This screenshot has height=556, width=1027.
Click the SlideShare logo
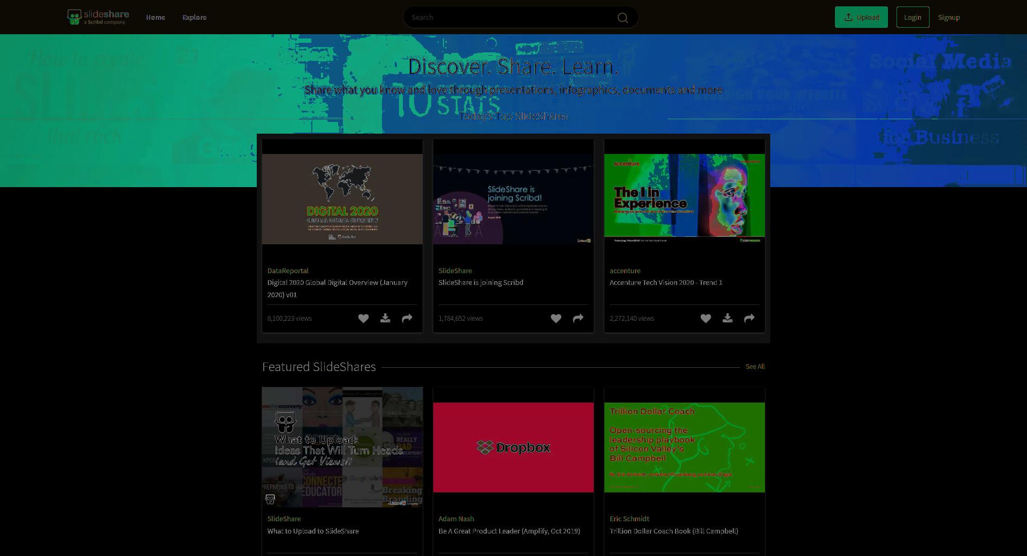pos(98,17)
